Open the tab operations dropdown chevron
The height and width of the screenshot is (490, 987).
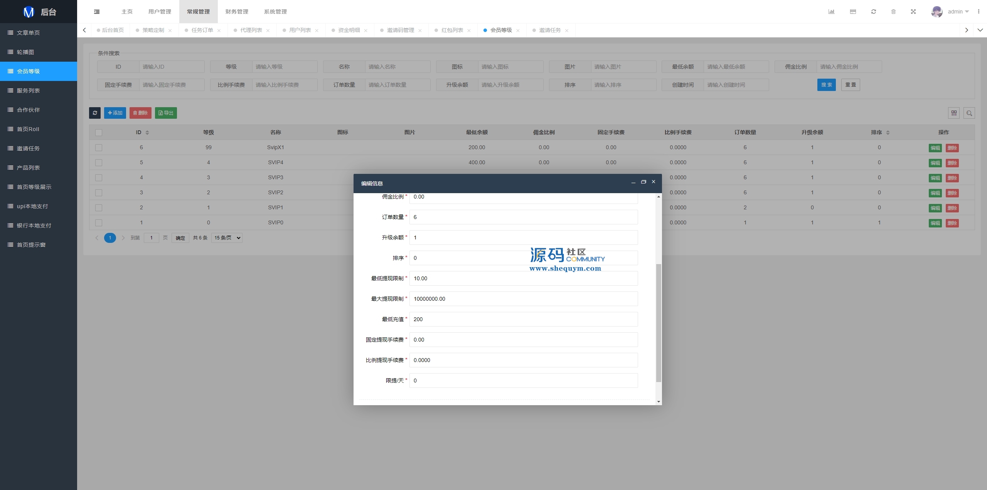tap(980, 30)
